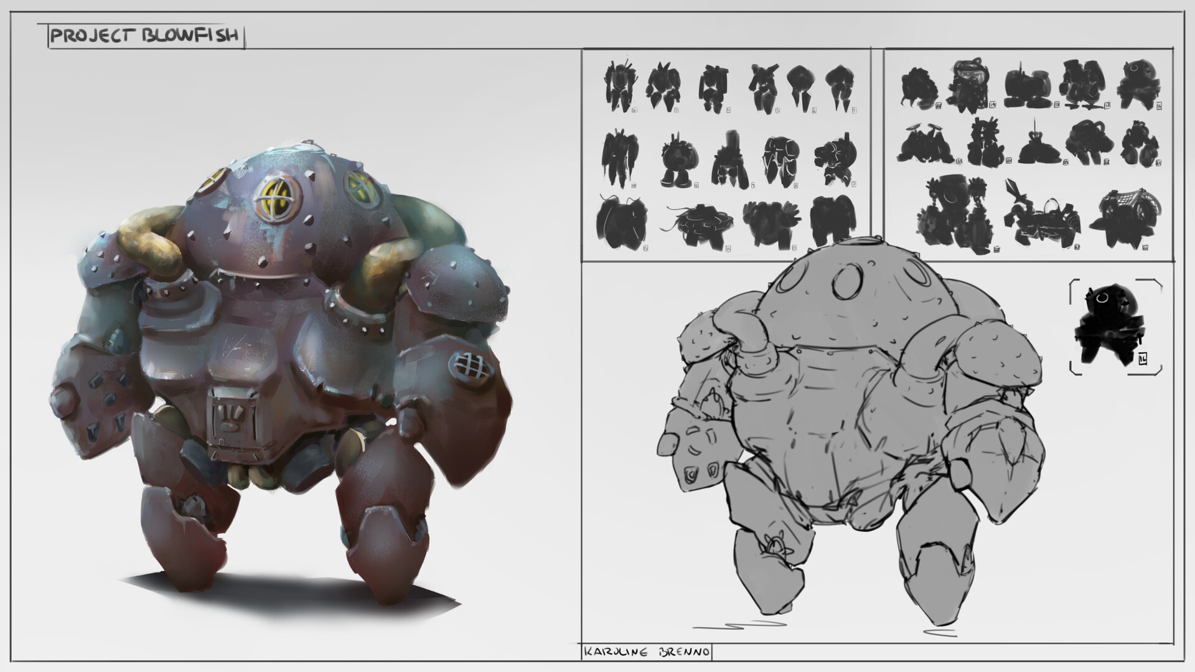Screen dimensions: 1195x672
Task: Click the KAROLINE BRENNO signature label
Action: 647,651
